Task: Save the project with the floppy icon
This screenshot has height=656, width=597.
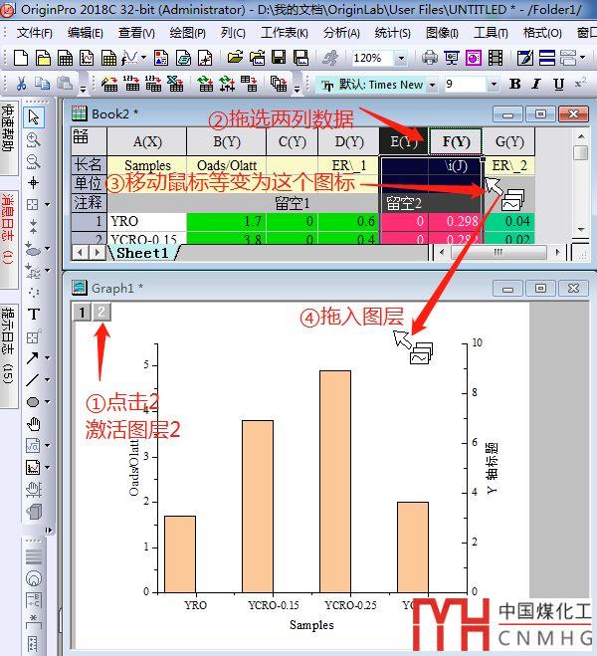Action: (279, 58)
